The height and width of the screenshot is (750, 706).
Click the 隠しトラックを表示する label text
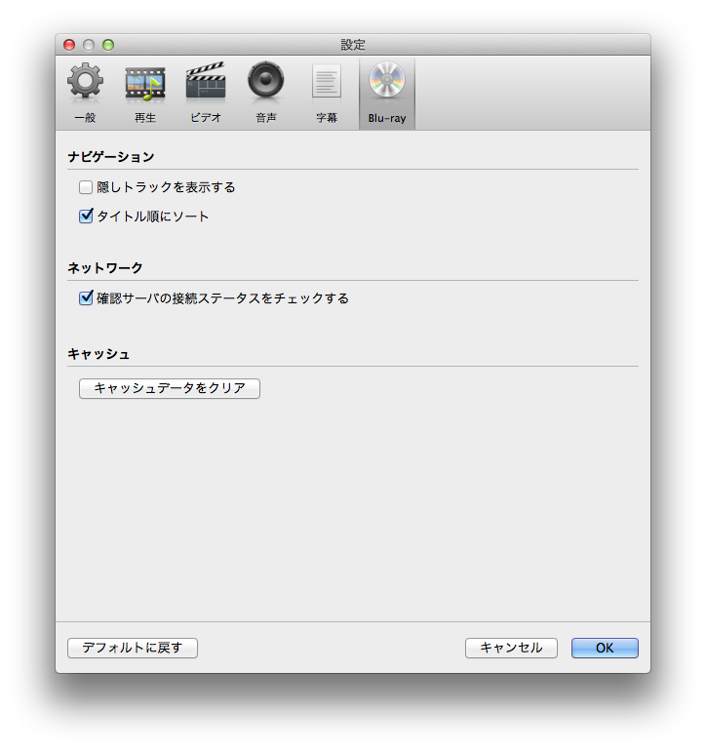click(x=166, y=187)
